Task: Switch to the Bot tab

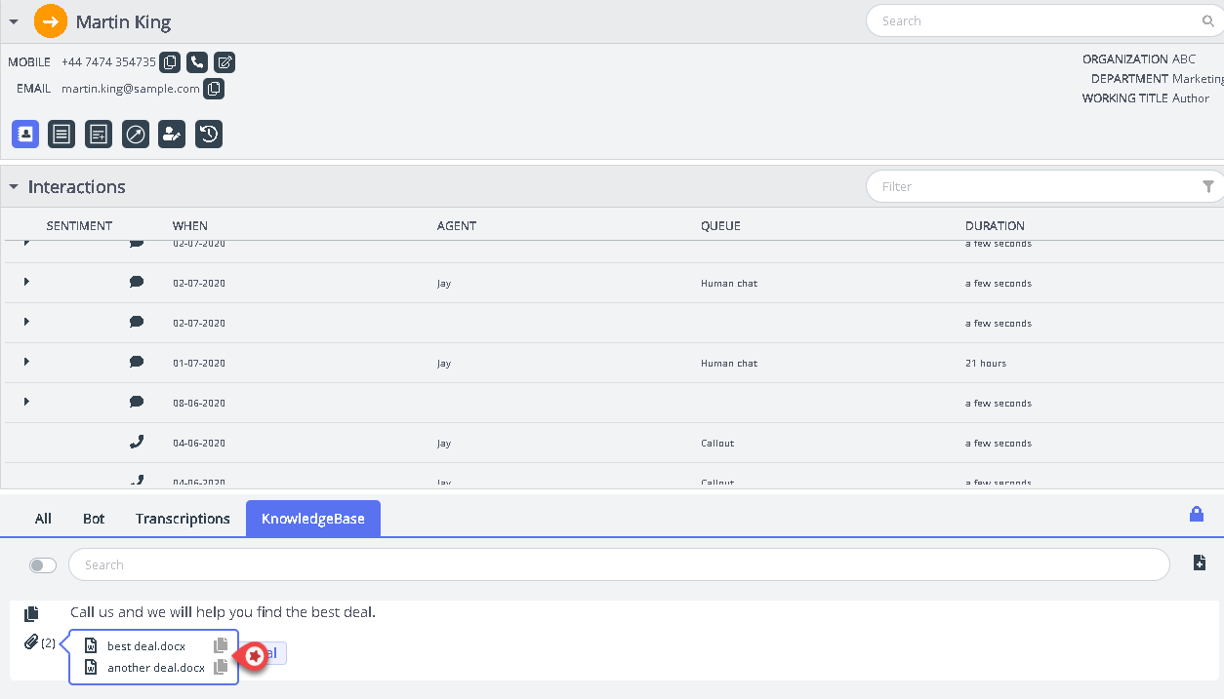Action: (94, 519)
